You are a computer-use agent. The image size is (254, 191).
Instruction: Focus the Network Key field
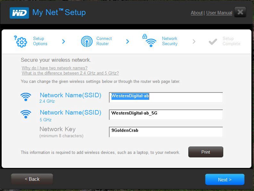(166, 132)
